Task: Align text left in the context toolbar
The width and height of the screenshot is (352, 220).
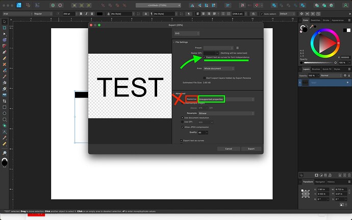Action: (x=198, y=14)
